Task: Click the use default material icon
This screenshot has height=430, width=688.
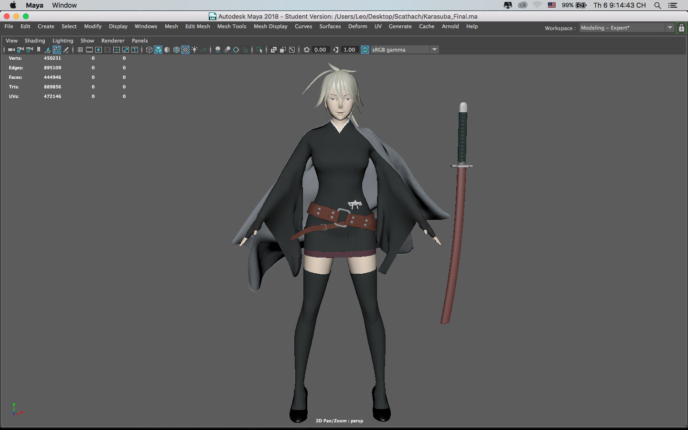Action: pyautogui.click(x=167, y=50)
